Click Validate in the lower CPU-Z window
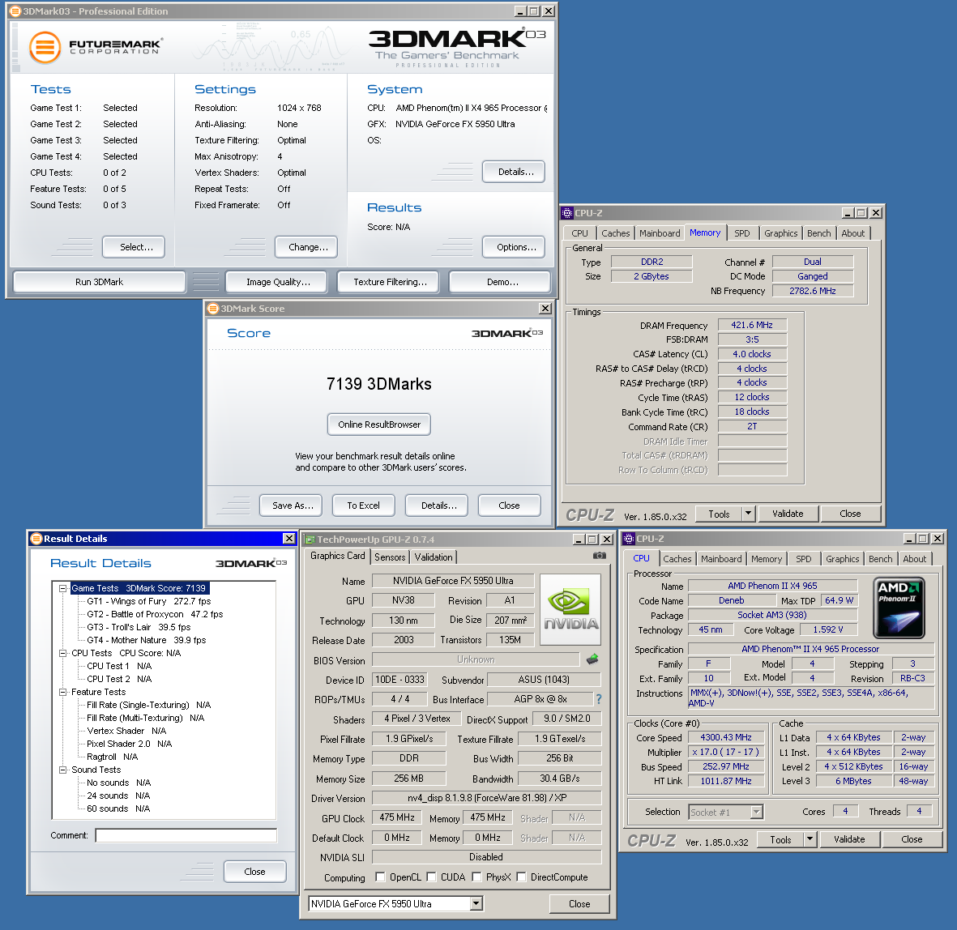957x930 pixels. tap(849, 840)
